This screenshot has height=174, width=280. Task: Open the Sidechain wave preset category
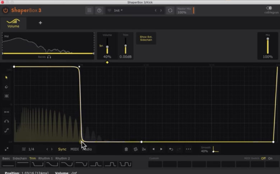pos(20,158)
